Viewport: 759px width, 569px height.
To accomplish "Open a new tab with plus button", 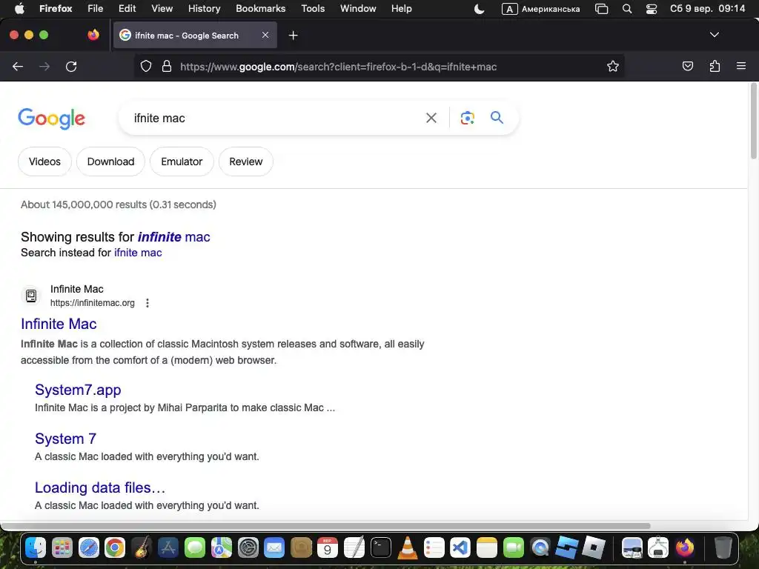I will [x=293, y=36].
